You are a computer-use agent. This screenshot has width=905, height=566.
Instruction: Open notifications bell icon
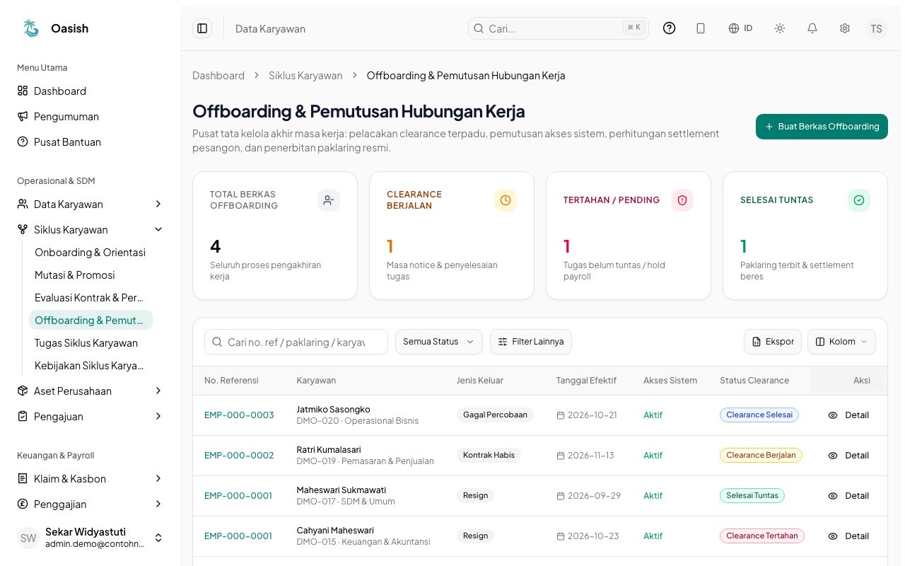tap(812, 28)
